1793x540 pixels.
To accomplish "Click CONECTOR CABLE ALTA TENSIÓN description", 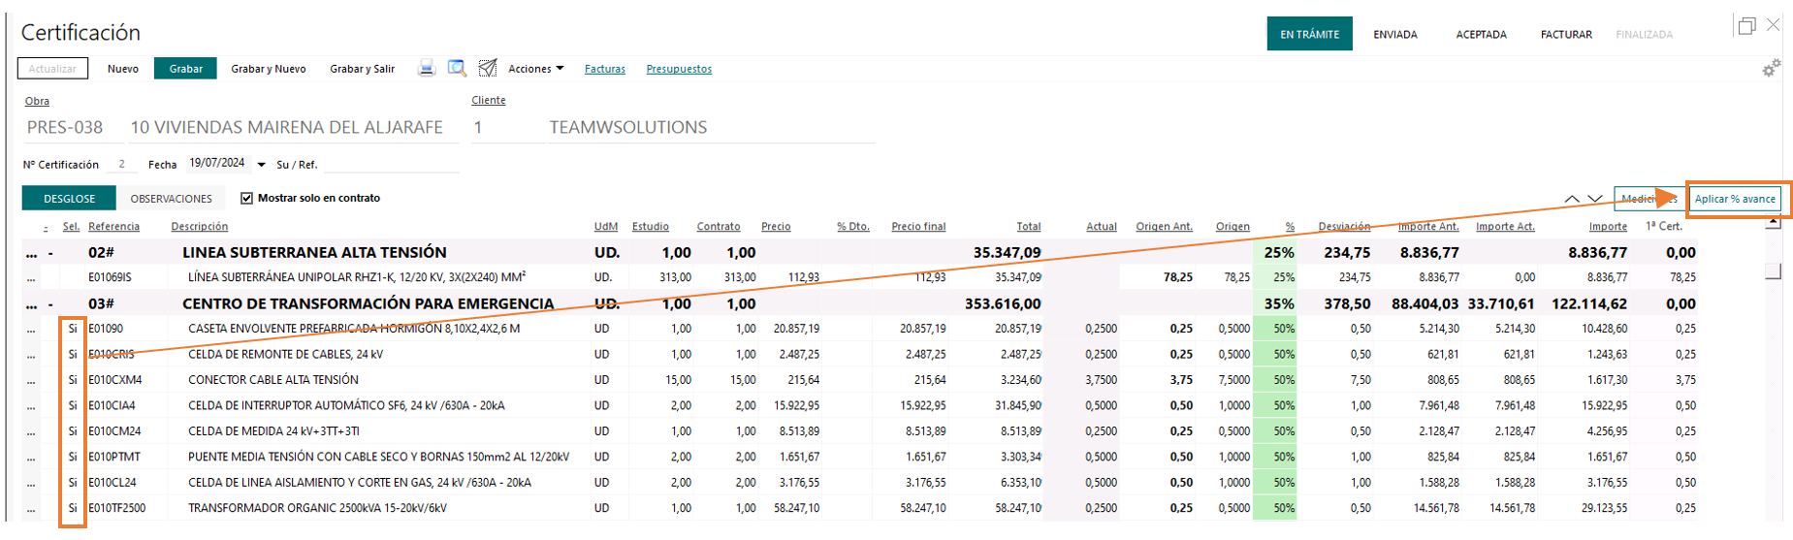I will (x=273, y=380).
